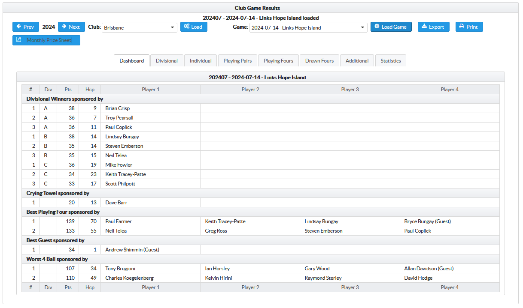Click the Print printer button
This screenshot has height=308, width=523.
(469, 27)
